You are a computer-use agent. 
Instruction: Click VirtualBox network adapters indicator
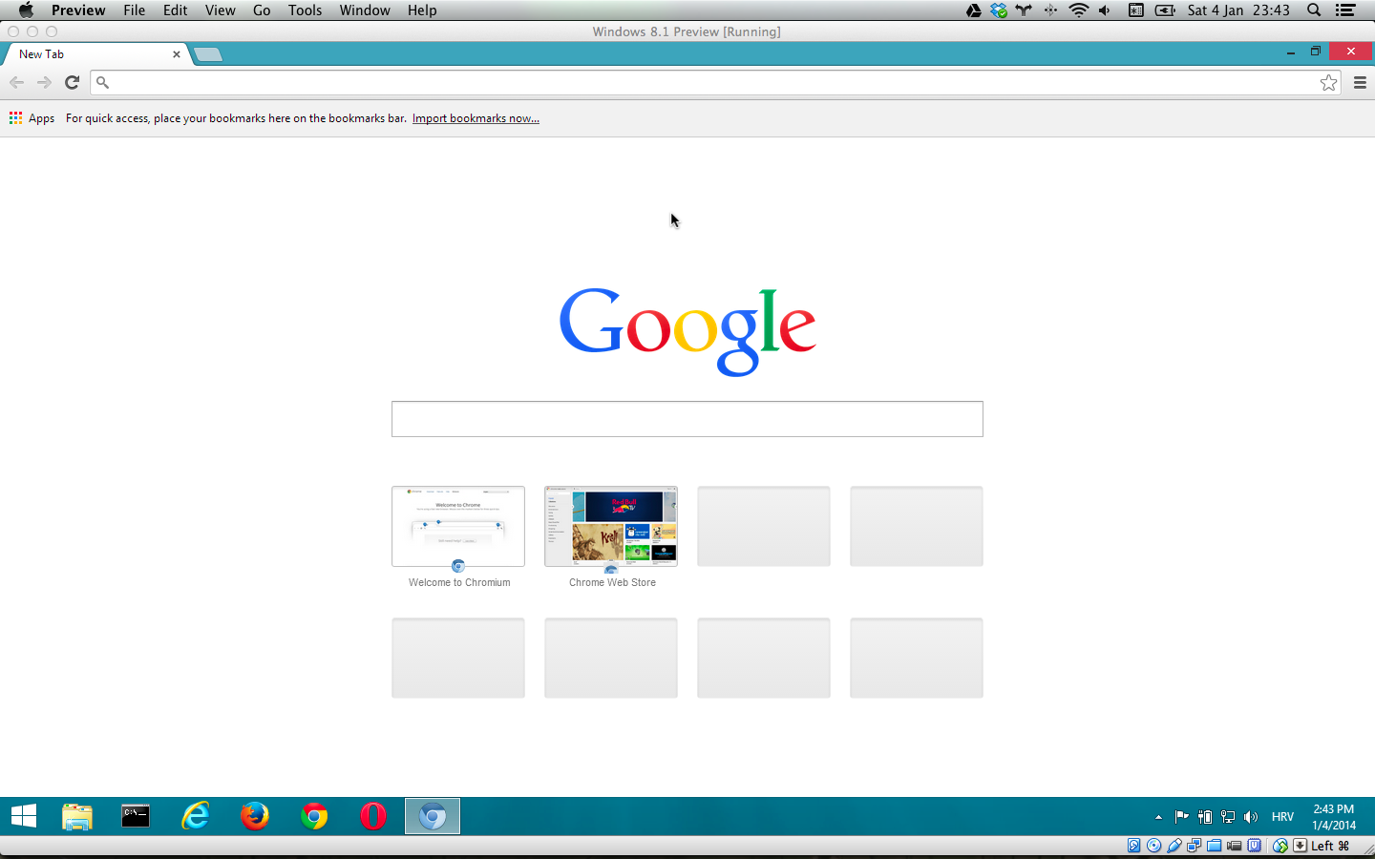tap(1194, 846)
